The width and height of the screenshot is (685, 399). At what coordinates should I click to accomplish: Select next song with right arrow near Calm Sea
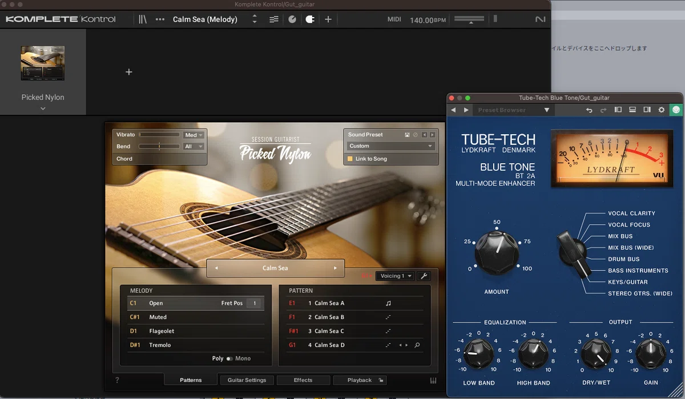pyautogui.click(x=335, y=268)
